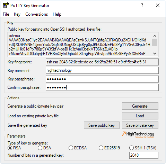Click the Key comment input field
Viewport: 166px width, 164px height.
point(102,70)
